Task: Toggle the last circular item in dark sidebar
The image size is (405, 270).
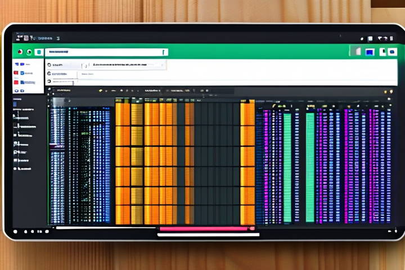Action: point(16,168)
